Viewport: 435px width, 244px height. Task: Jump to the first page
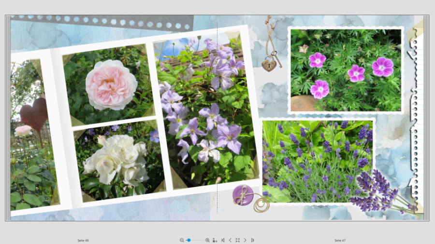[223, 240]
